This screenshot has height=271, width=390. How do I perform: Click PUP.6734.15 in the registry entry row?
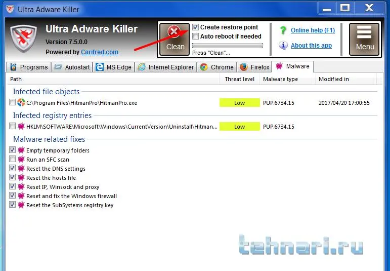click(x=279, y=127)
